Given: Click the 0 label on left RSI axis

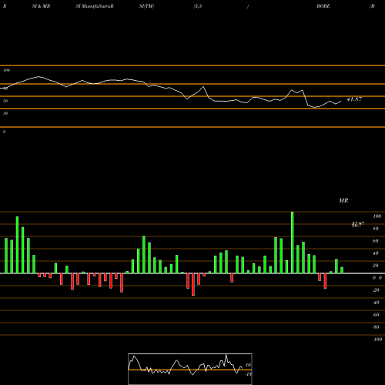Looking at the screenshot, I should (x=4, y=132).
